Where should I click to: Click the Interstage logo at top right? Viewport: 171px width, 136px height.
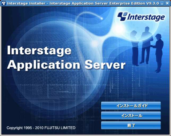(141, 17)
